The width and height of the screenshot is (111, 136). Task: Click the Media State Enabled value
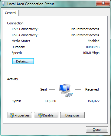click(93, 41)
